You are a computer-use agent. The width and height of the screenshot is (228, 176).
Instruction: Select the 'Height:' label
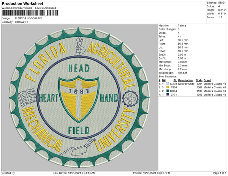tap(211, 10)
